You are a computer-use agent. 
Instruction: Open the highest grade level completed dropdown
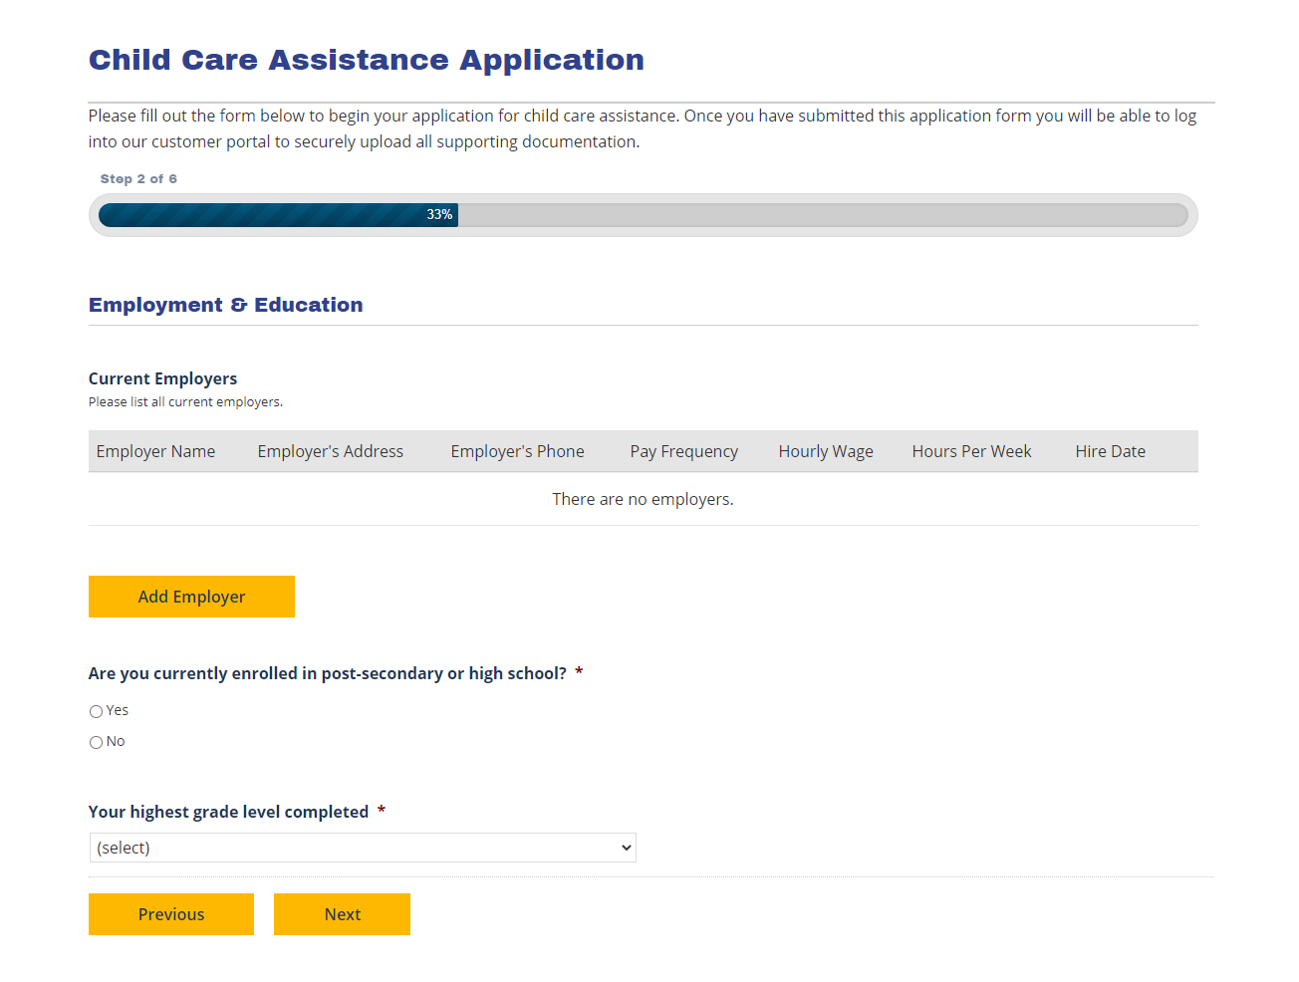(x=363, y=847)
